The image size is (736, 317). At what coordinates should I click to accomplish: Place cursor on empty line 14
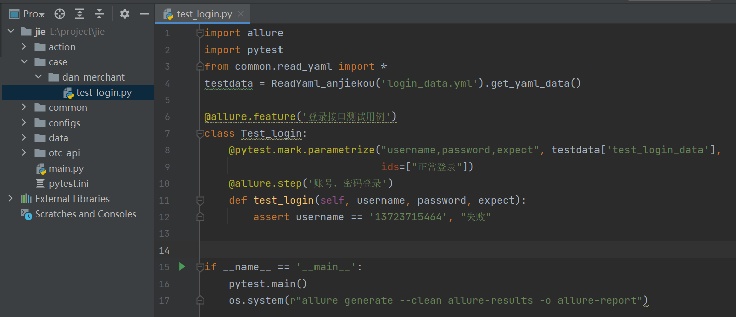tap(406, 250)
